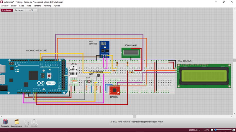
Task: Click the horizontal canvas scrollbar
Action: (x=134, y=116)
